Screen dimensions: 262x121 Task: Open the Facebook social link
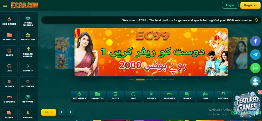pos(255,41)
